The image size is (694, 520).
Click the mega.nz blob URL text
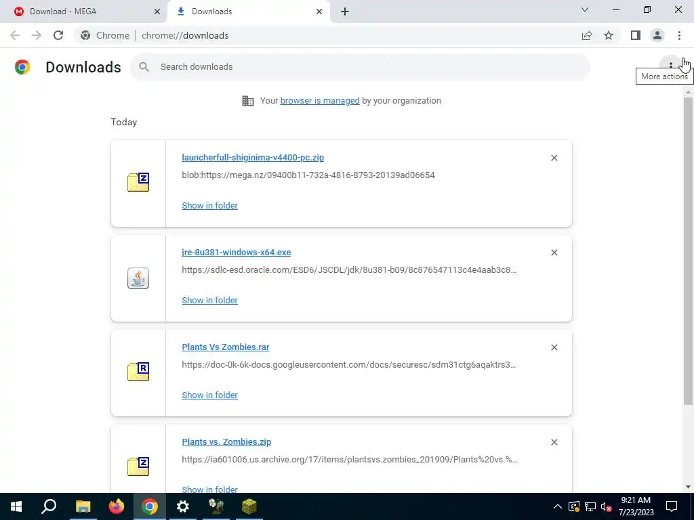[x=308, y=175]
